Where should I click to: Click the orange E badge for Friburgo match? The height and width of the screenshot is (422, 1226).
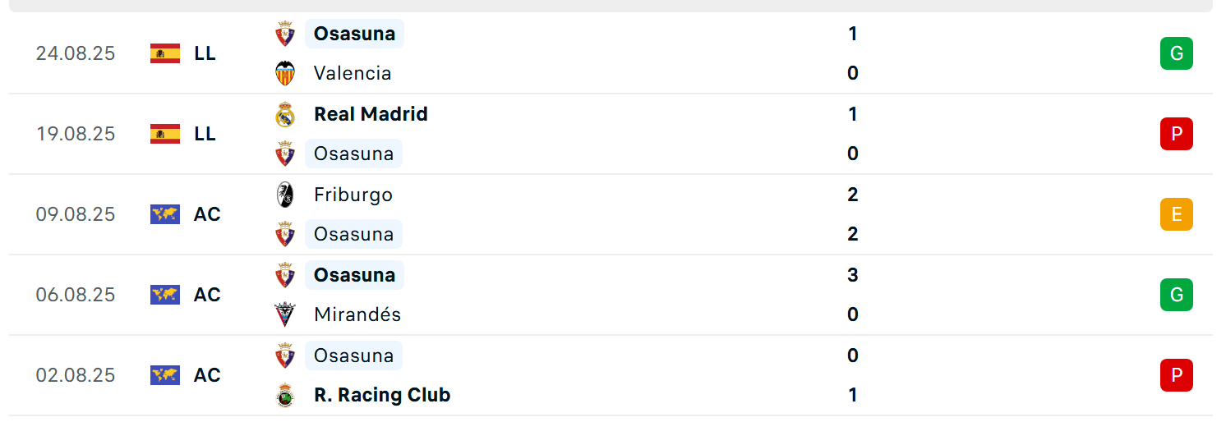click(x=1176, y=214)
